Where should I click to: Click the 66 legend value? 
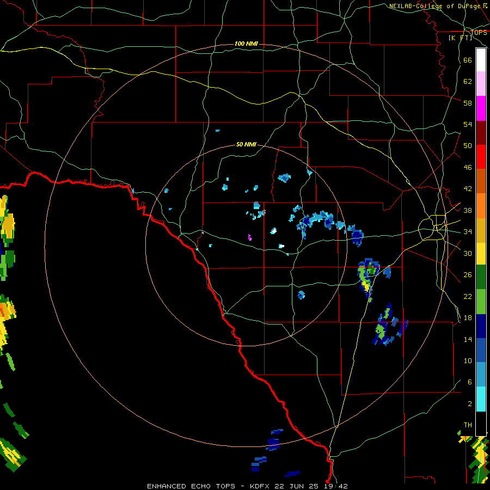[x=468, y=60]
